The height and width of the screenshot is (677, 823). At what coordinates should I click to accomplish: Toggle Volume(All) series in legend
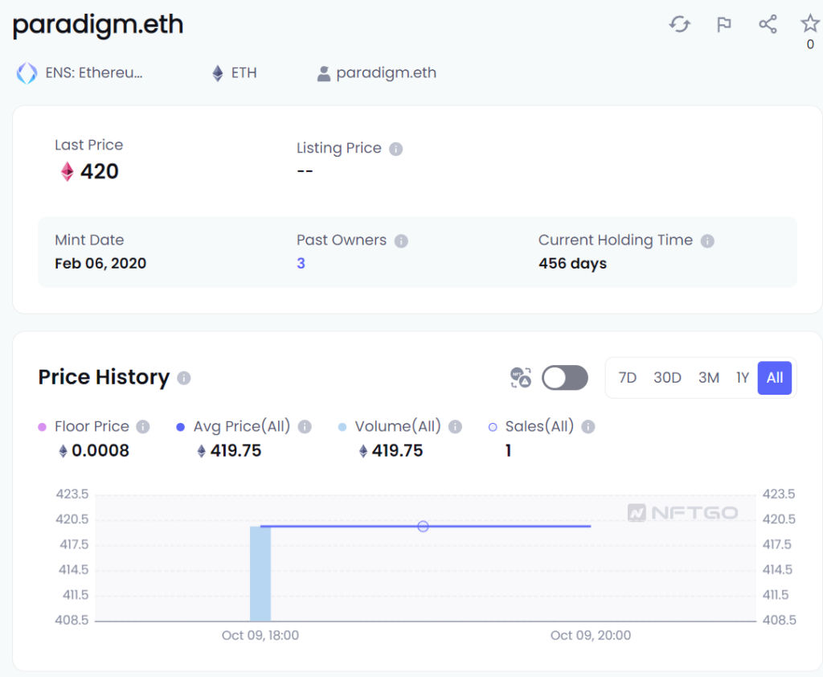pos(390,426)
